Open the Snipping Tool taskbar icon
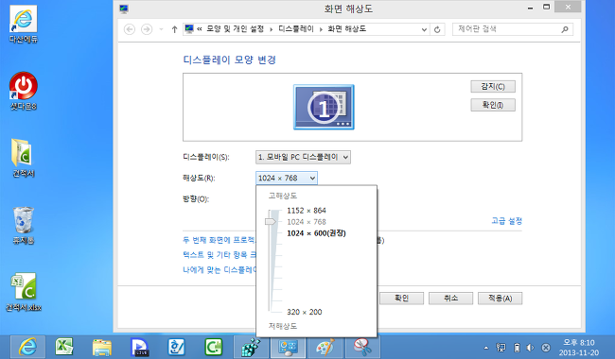Image resolution: width=615 pixels, height=359 pixels. [362, 347]
